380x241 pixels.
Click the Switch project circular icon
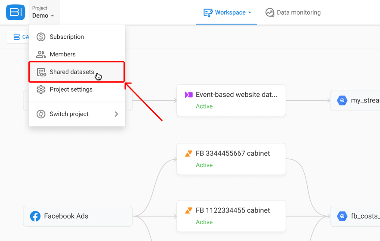point(41,114)
